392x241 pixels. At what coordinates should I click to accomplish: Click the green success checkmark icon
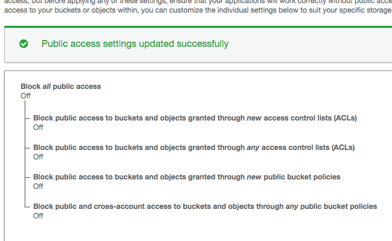click(24, 44)
